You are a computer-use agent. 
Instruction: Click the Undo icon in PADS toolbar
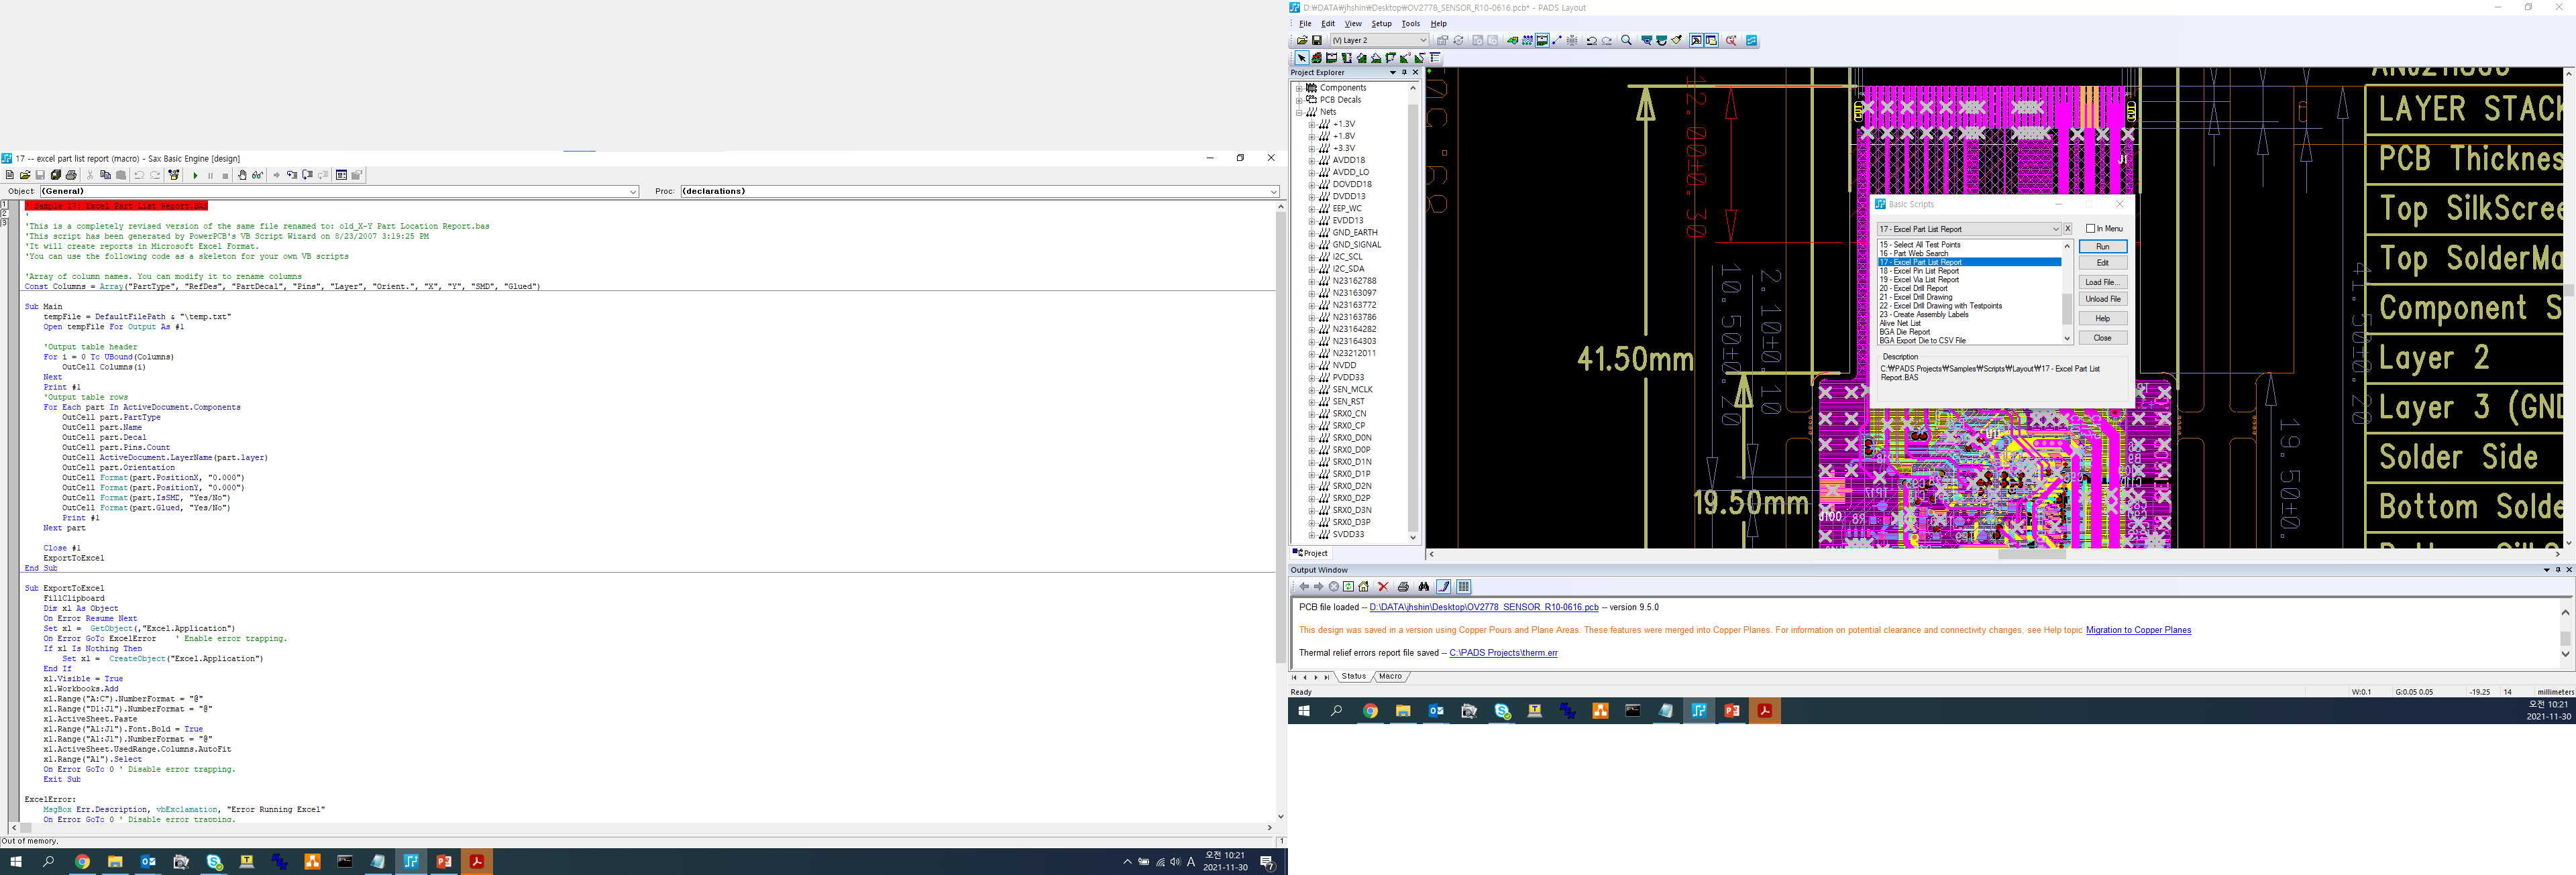[1591, 41]
